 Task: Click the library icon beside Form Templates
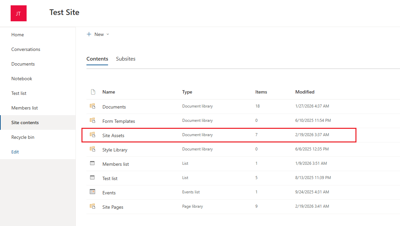92,120
